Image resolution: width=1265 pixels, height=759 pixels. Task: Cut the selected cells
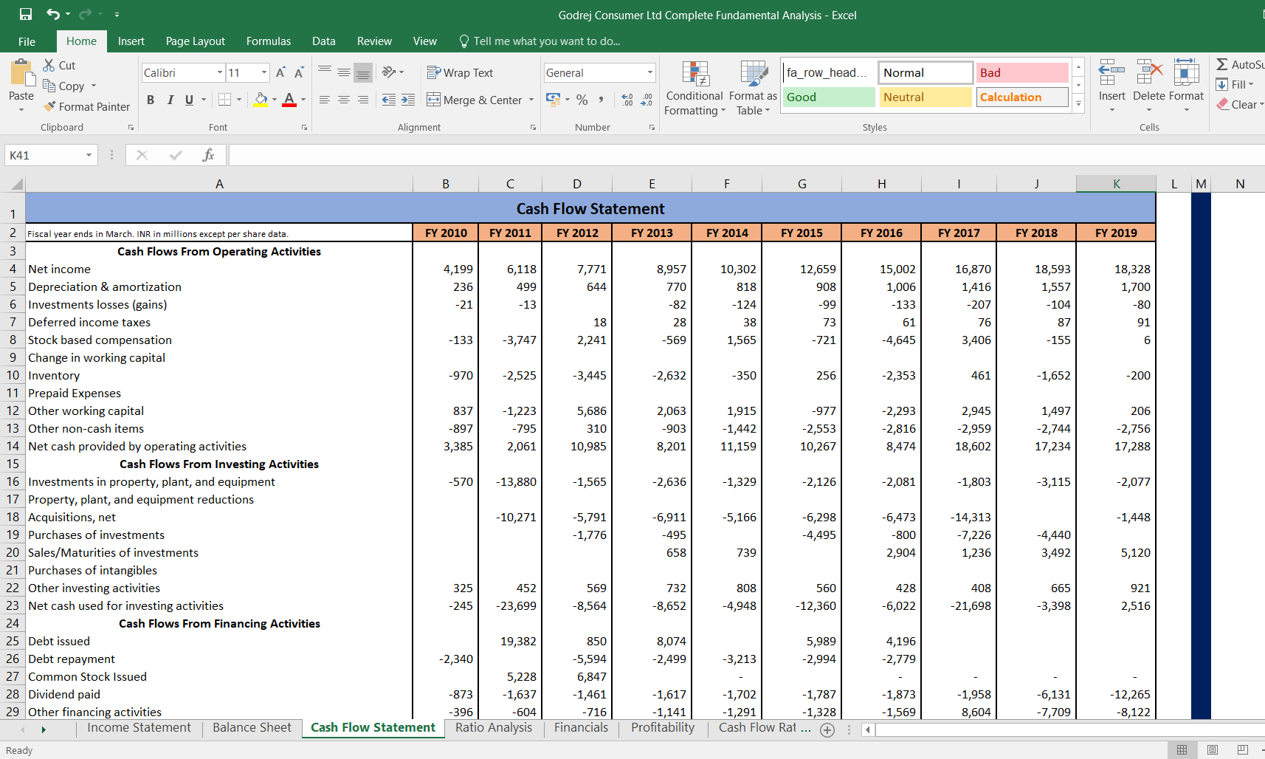coord(59,65)
